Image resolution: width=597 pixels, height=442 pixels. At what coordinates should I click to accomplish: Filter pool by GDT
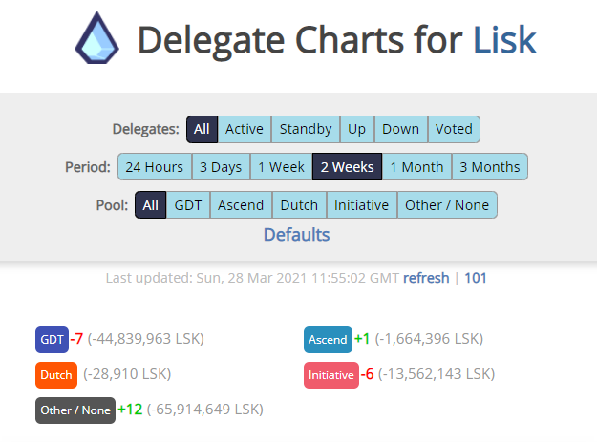point(188,205)
